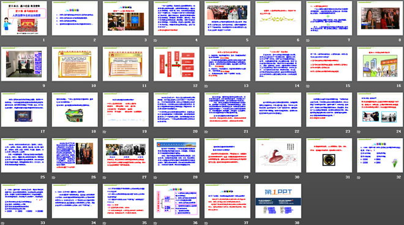Click the animation star icon under slide 4
This screenshot has height=225, width=404.
pyautogui.click(x=155, y=40)
